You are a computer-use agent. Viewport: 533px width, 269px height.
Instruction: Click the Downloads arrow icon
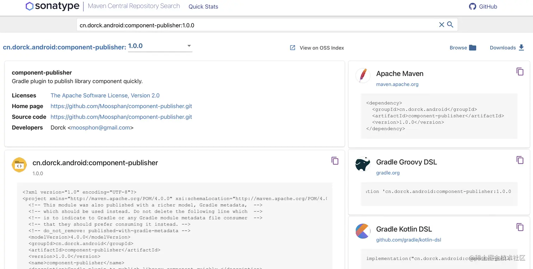pos(521,48)
